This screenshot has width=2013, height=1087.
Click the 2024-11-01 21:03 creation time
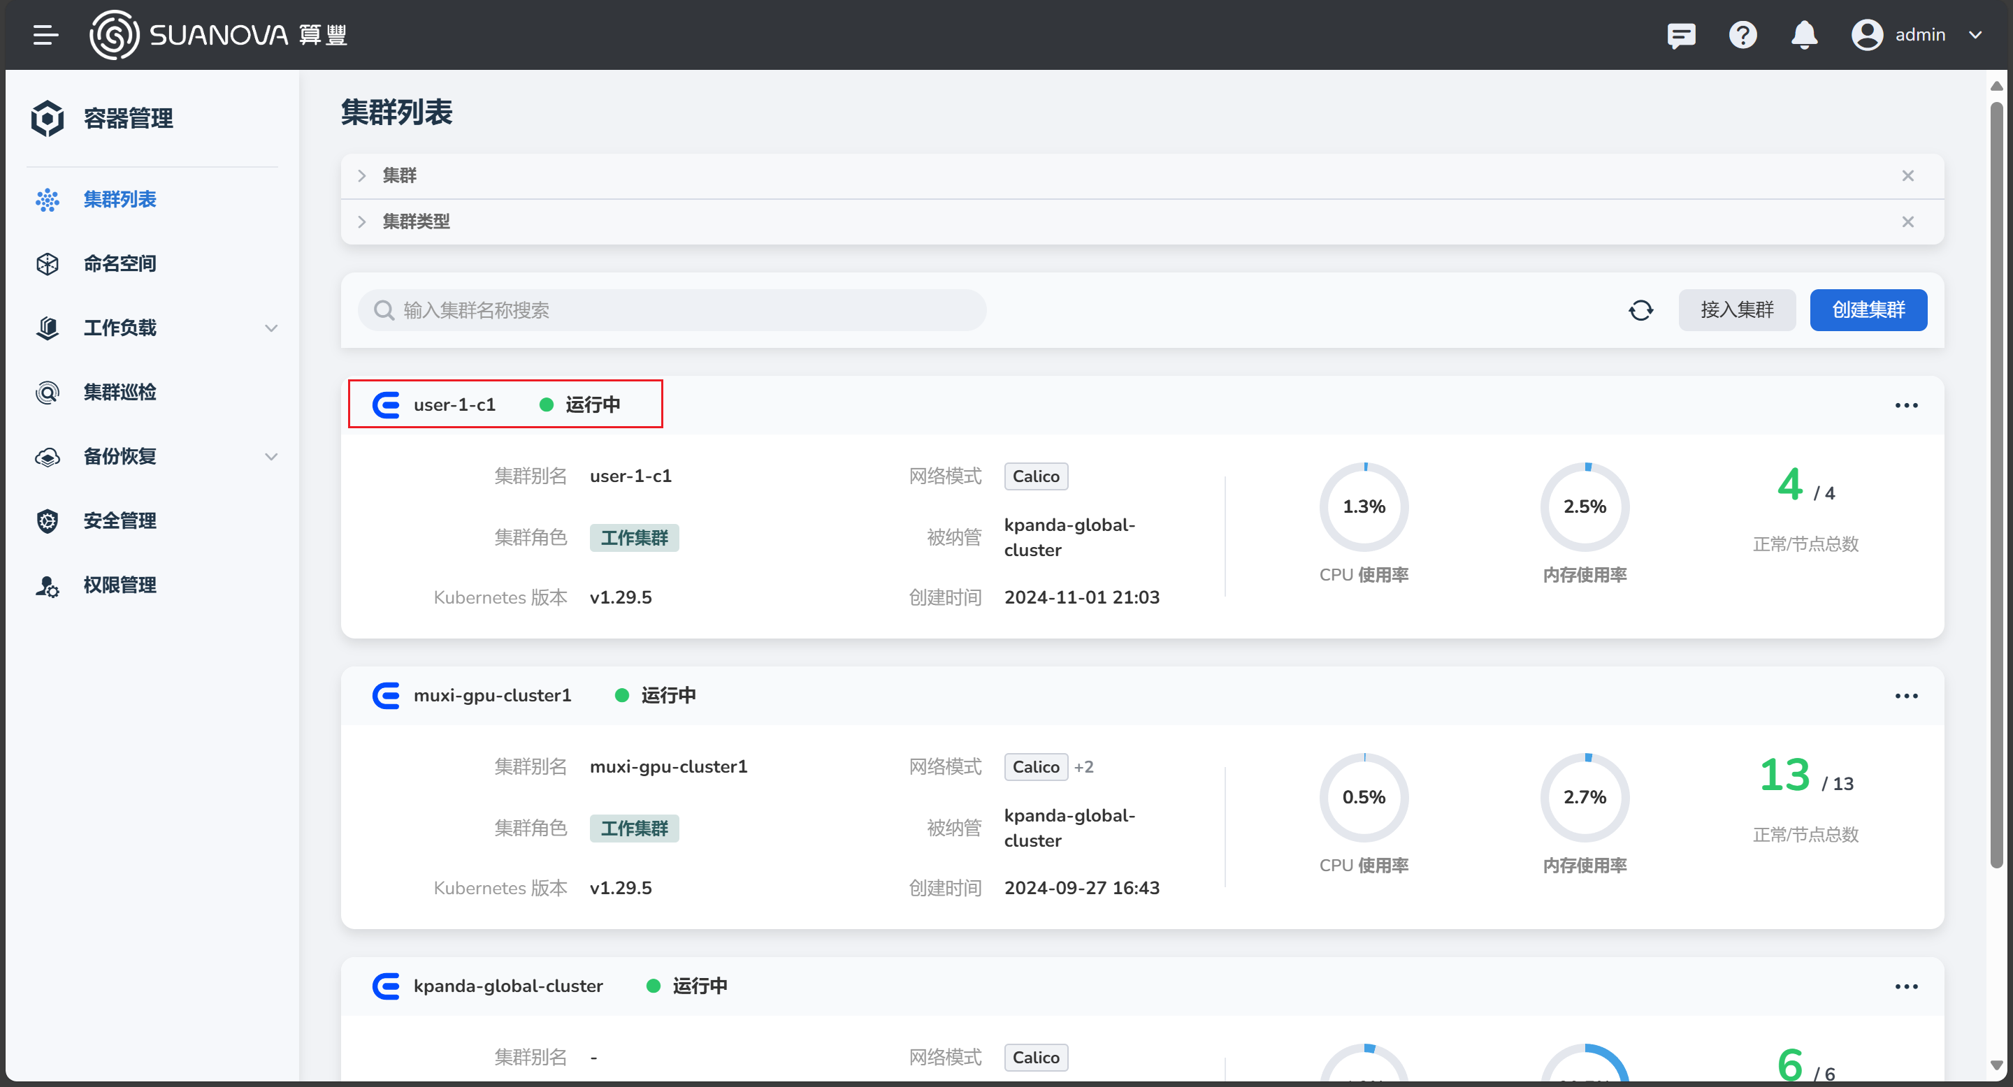(1081, 597)
